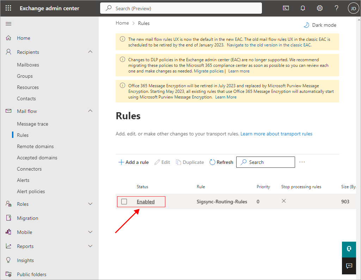
Task: Sort by the Priority column header
Action: point(263,187)
